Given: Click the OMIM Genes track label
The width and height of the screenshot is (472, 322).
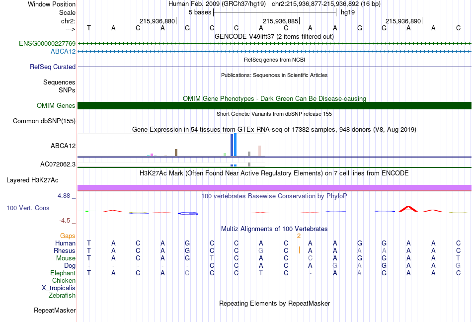Looking at the screenshot, I should point(56,106).
